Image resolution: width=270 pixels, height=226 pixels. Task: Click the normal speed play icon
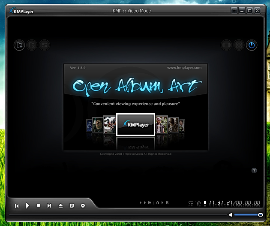tap(145, 203)
